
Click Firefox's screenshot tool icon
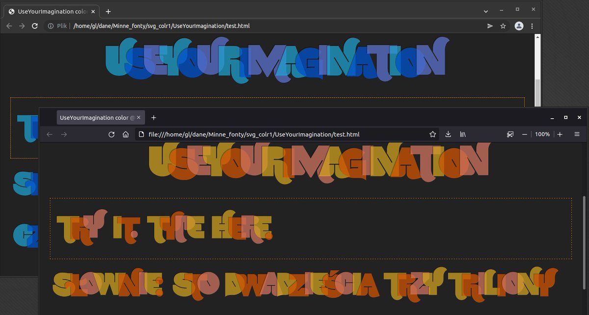tap(510, 134)
